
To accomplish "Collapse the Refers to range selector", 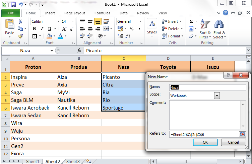I will click(242, 134).
